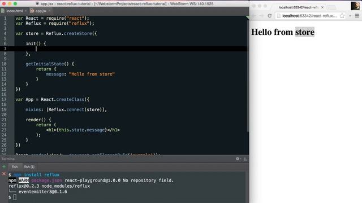Click line number 12 in the gutter
This screenshot has height=203, width=362.
pyautogui.click(x=4, y=74)
